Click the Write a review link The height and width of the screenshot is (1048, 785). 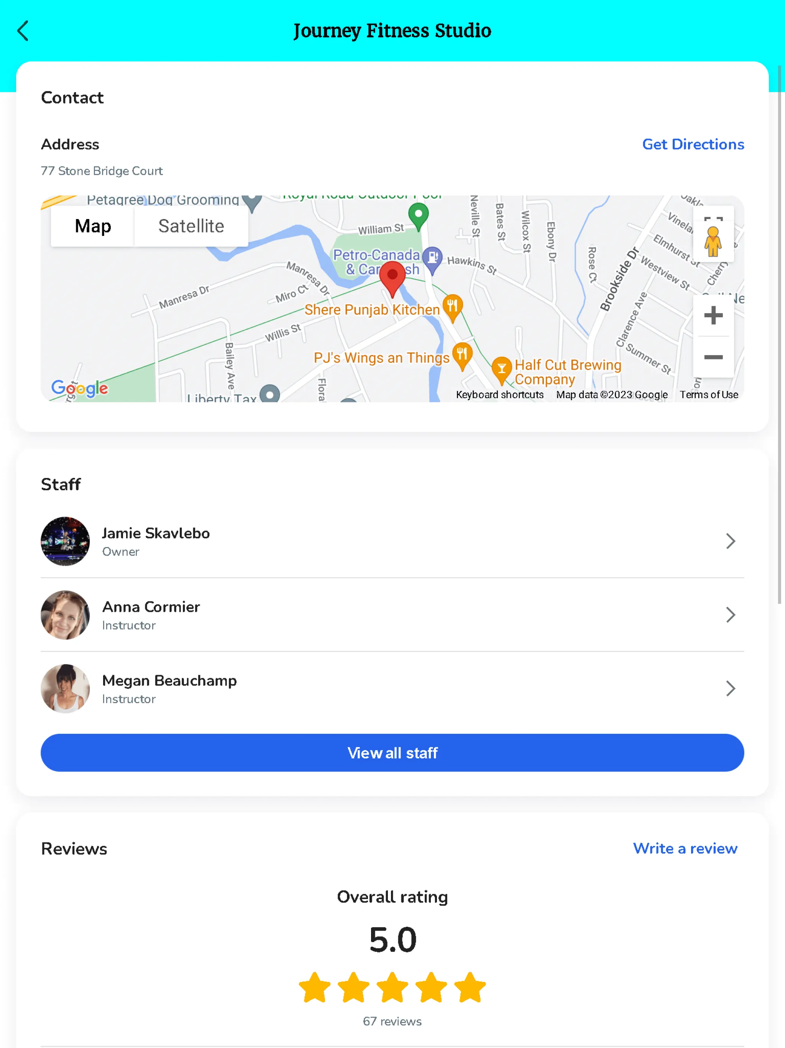tap(685, 848)
